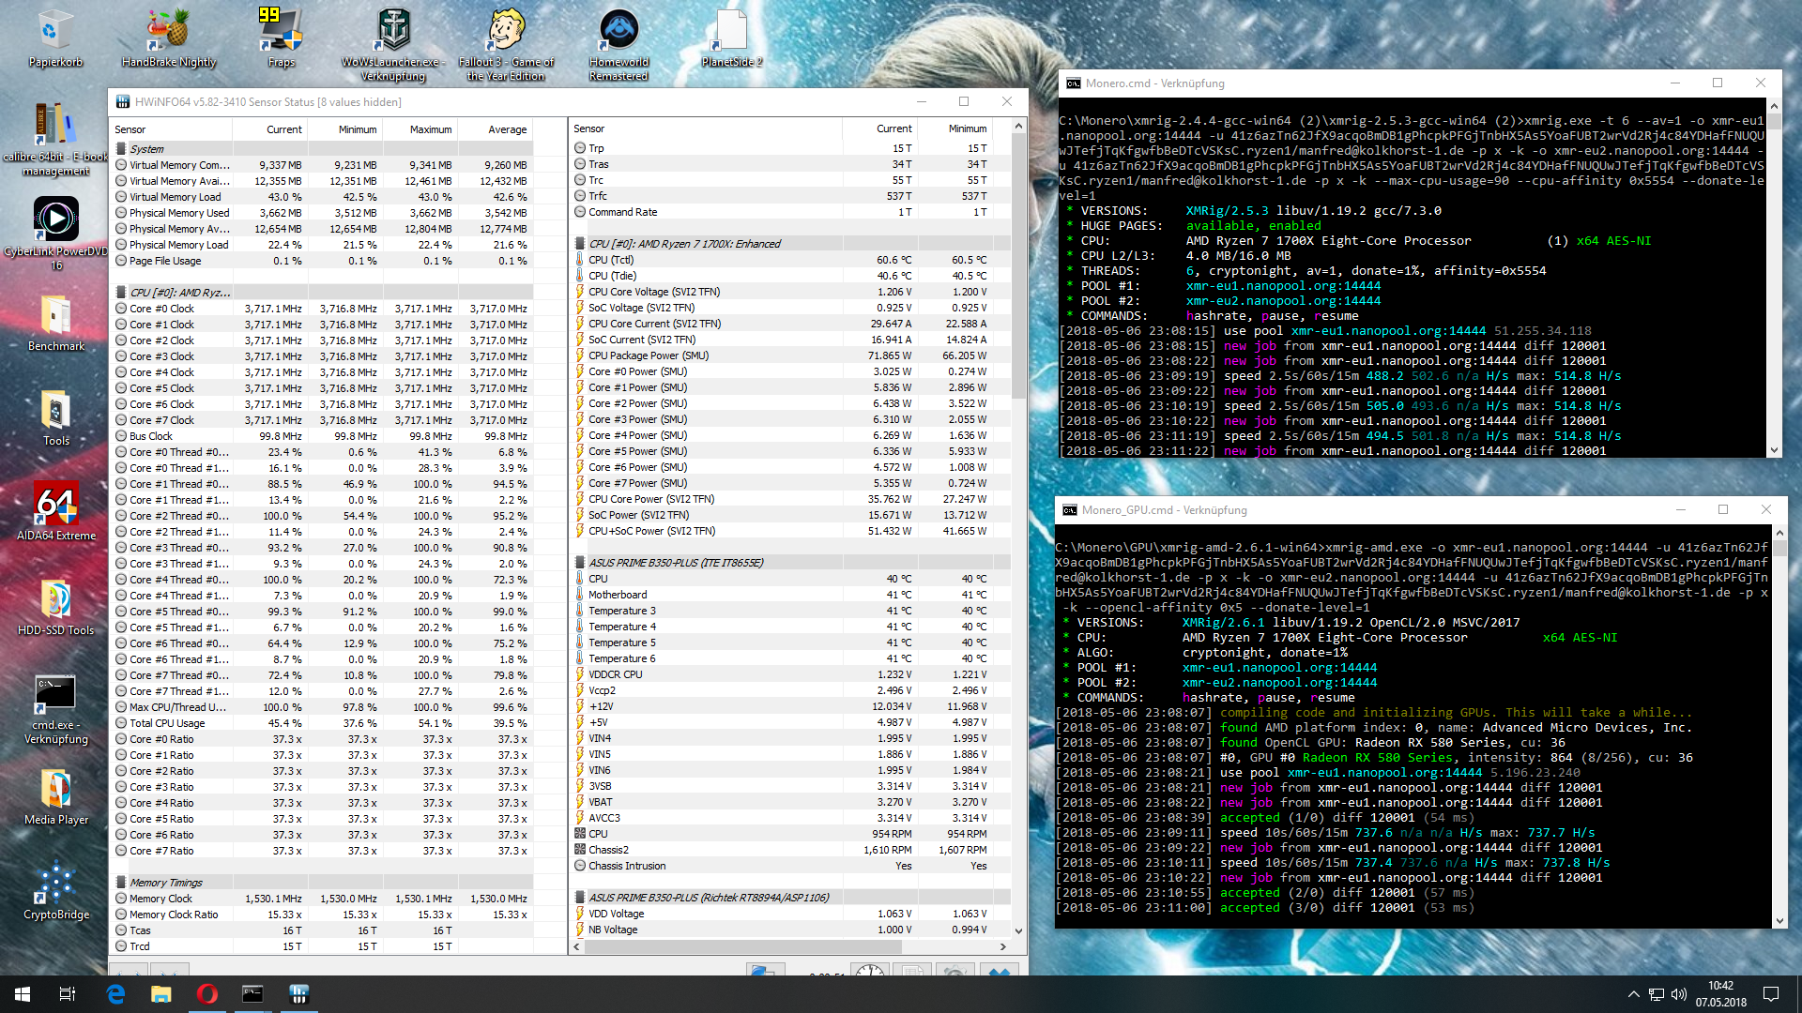Select the CPU Package Power (SMU) row
The height and width of the screenshot is (1013, 1802).
click(649, 355)
